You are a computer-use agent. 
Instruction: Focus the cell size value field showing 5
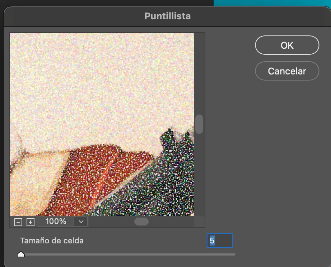220,241
